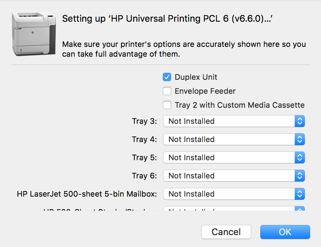Click the 'Setting up HP Universal Printing' title
This screenshot has width=321, height=247.
pyautogui.click(x=168, y=19)
